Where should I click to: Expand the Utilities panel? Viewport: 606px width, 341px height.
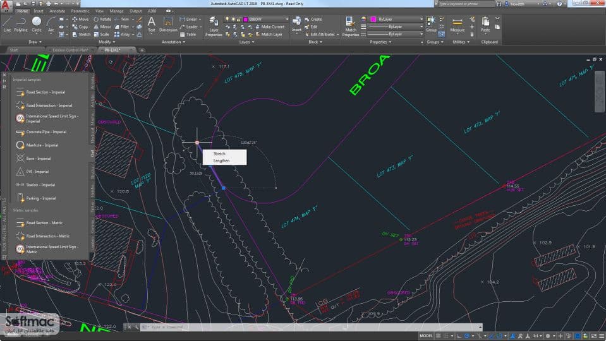tap(461, 42)
